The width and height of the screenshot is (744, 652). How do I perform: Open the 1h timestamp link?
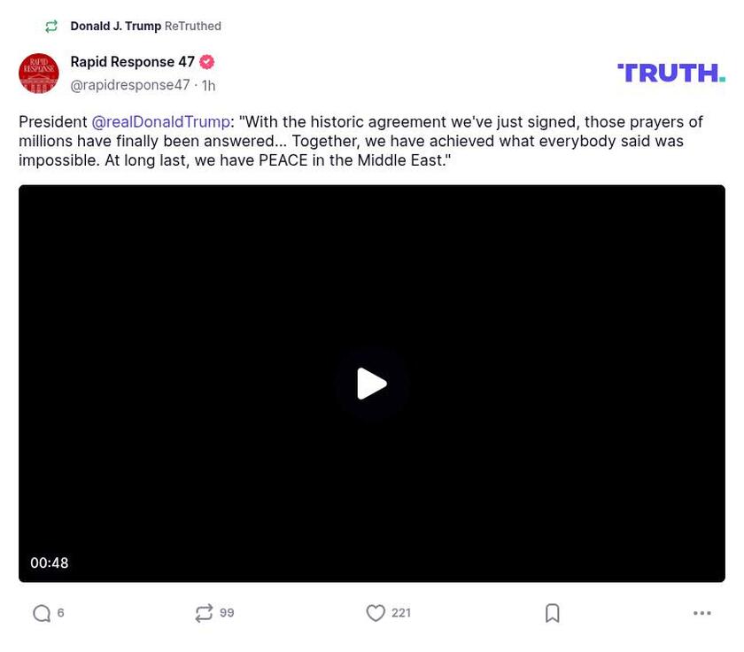click(x=208, y=86)
